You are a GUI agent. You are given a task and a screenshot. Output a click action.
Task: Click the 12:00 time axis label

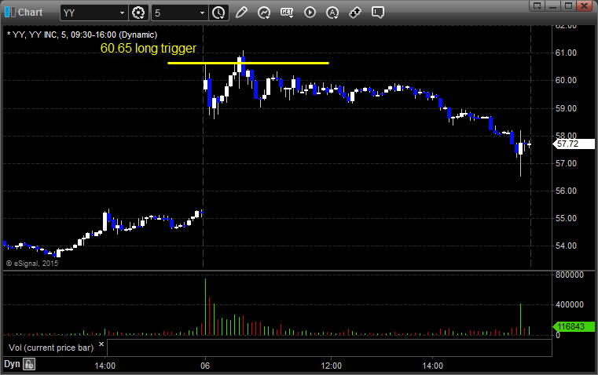pos(331,366)
